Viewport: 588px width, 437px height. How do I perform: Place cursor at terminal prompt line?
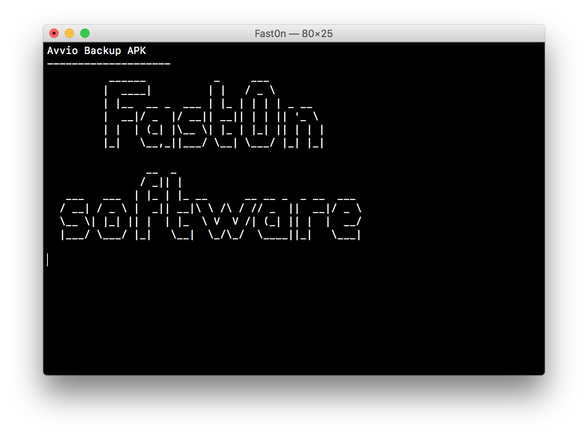(48, 259)
